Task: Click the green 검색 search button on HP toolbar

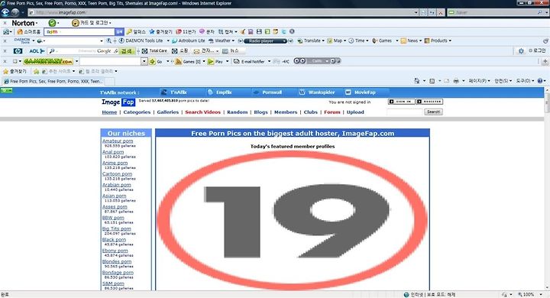Action: click(x=127, y=51)
